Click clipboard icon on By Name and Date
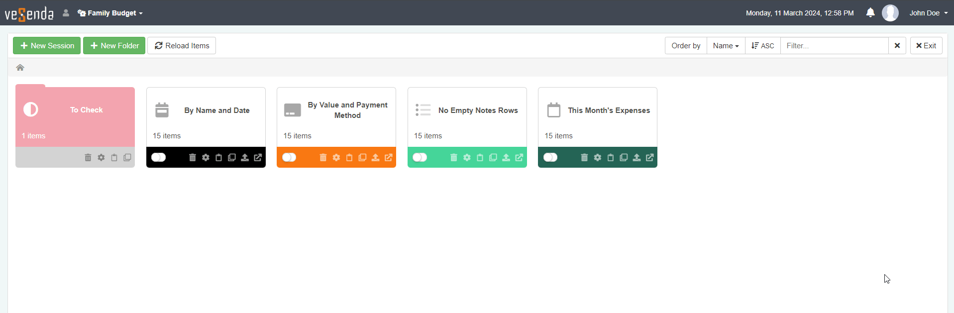954x313 pixels. pos(218,158)
